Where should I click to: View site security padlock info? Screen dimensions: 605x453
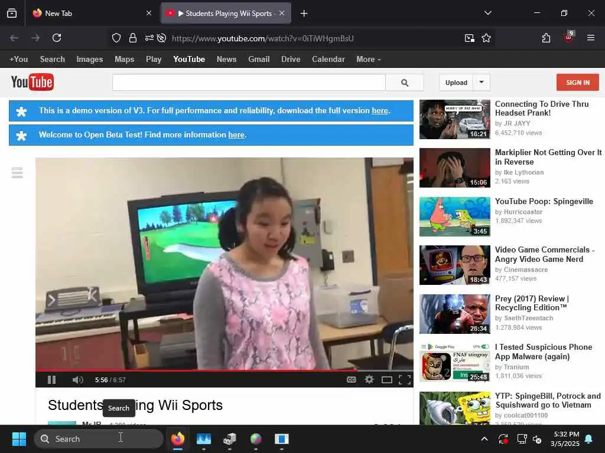pos(133,38)
